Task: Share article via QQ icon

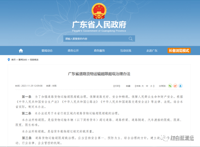Action: (x=181, y=86)
